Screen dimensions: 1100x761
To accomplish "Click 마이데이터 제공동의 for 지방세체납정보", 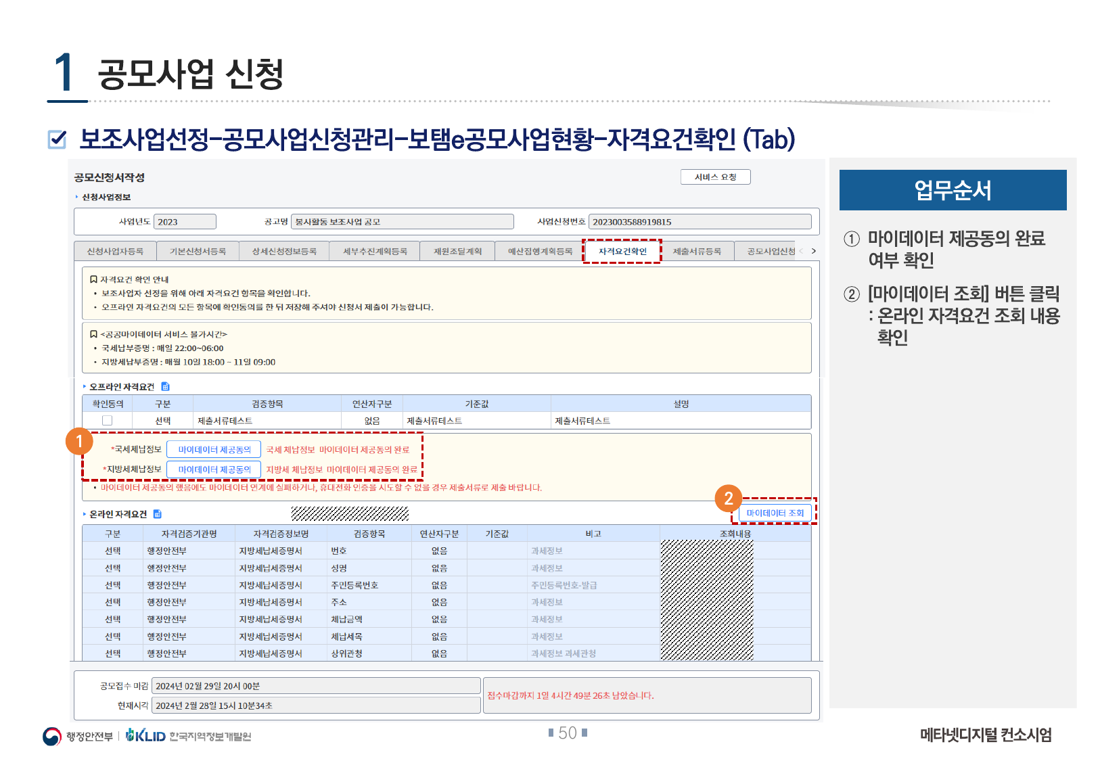I will (214, 469).
